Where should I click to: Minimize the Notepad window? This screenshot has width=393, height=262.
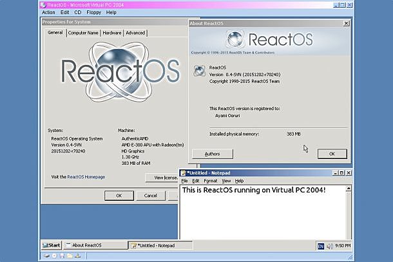[x=335, y=173]
